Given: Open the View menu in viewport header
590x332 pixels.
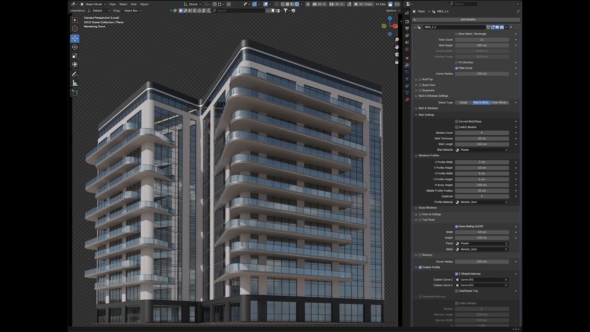Looking at the screenshot, I should click(x=112, y=4).
